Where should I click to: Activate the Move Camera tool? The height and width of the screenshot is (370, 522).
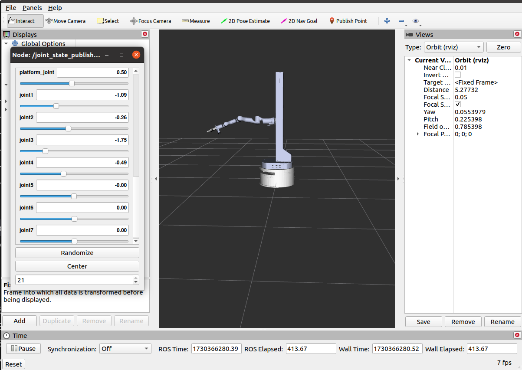coord(66,21)
